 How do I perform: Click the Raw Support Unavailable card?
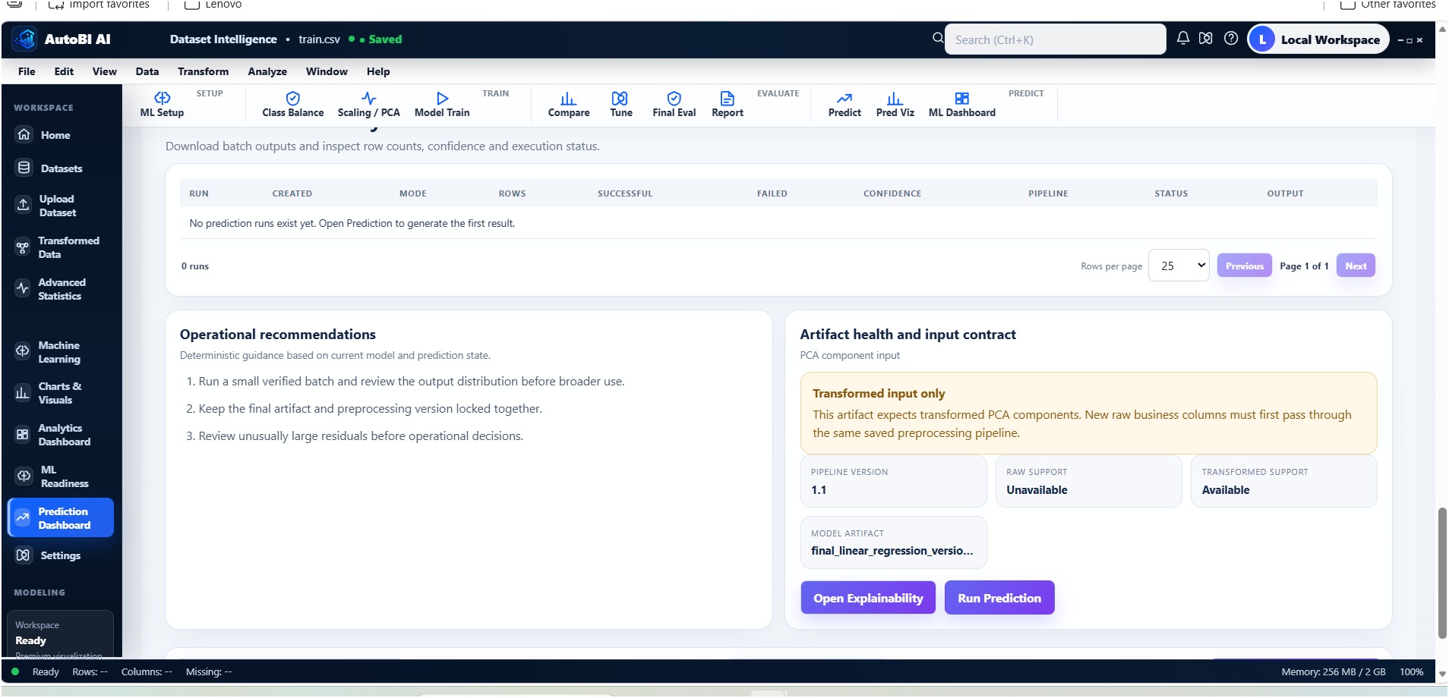coord(1088,481)
